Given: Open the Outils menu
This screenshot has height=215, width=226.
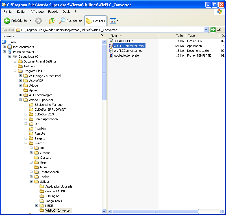Looking at the screenshot, I should (66, 12).
